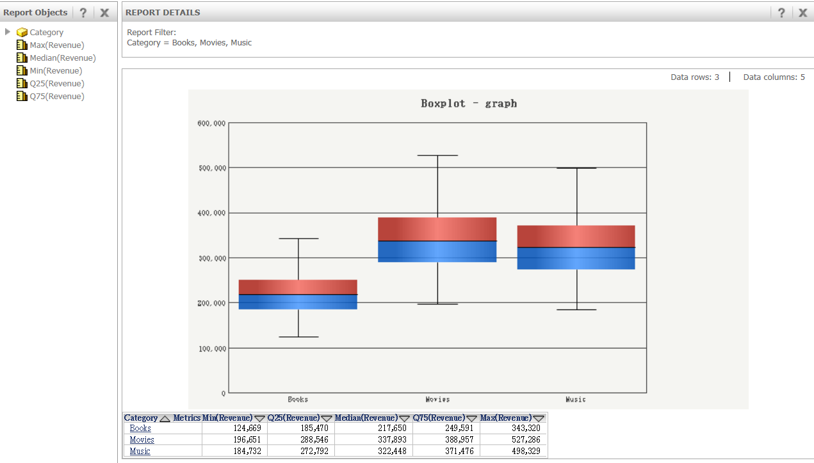This screenshot has width=814, height=463.
Task: Open the Books category link
Action: click(140, 428)
